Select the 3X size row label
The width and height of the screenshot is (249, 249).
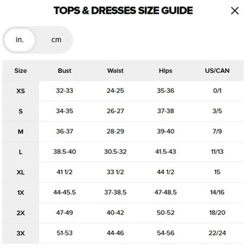tap(21, 233)
